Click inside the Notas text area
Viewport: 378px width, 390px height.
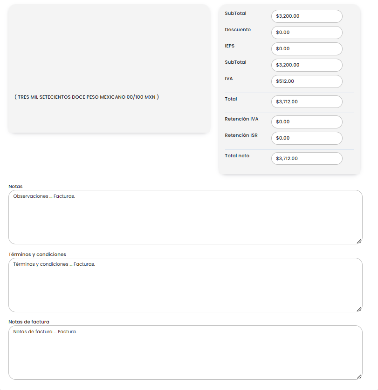[x=185, y=217]
